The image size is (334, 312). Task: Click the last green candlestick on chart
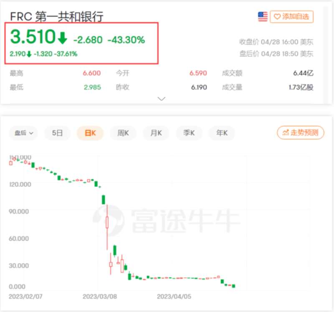[234, 286]
